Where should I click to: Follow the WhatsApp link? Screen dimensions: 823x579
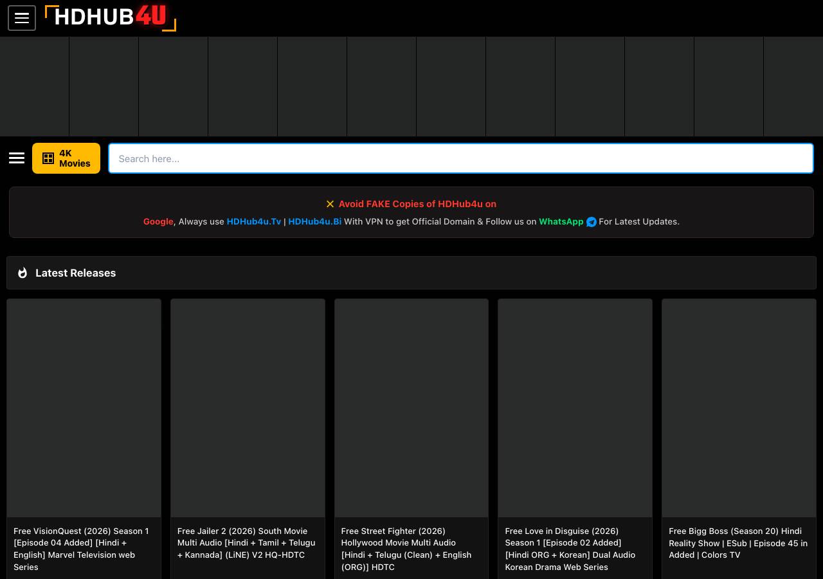tap(561, 221)
